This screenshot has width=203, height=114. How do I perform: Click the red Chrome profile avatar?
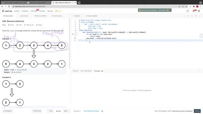tap(197, 6)
